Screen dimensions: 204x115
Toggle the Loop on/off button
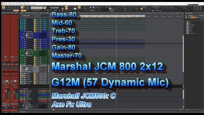click(x=79, y=7)
